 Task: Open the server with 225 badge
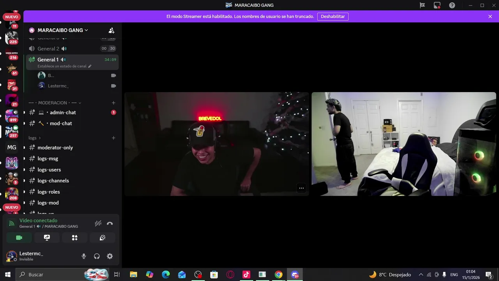[12, 38]
